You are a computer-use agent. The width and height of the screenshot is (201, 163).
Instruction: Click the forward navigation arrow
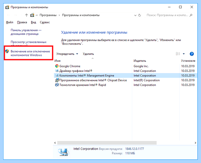16,15
